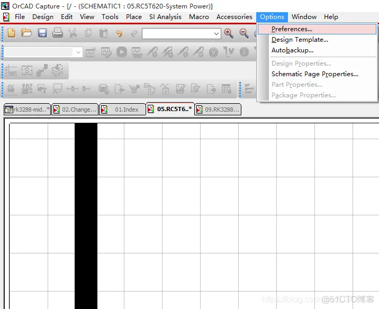Click the annotate parts icon
This screenshot has width=379, height=309.
pos(11,89)
